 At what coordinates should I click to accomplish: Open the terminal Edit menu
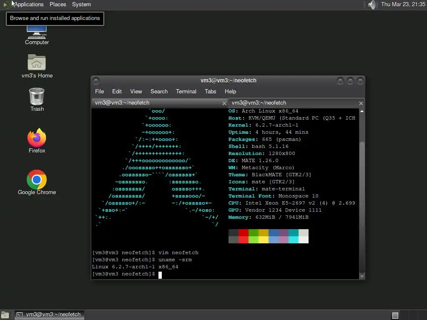click(x=117, y=91)
